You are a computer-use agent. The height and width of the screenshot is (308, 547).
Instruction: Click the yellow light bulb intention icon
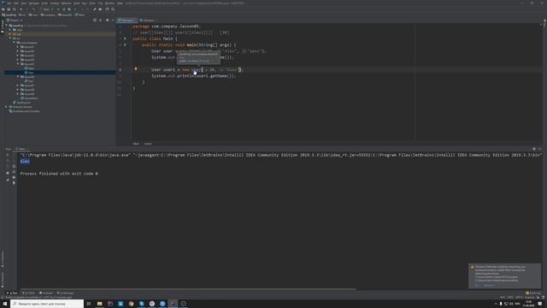[136, 69]
